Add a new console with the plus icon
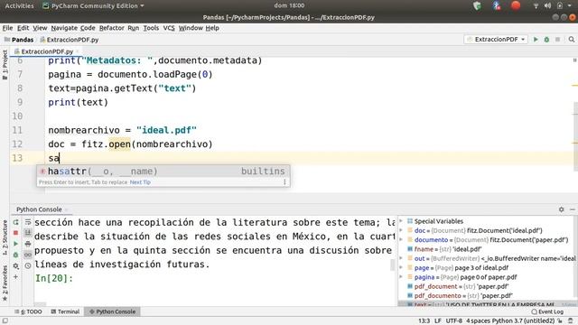This screenshot has height=325, width=578. click(15, 277)
